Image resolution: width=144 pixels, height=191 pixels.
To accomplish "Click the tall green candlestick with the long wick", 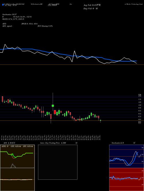I will [53, 106].
